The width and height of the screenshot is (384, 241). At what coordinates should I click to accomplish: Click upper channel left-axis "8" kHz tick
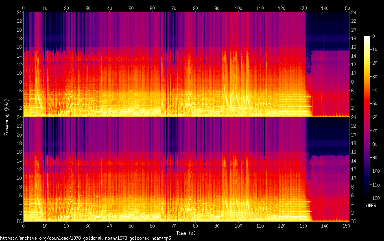(x=21, y=82)
